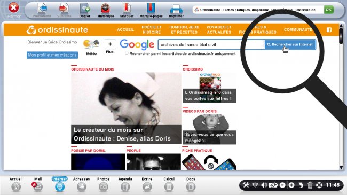Focus the address bar showing Ordissinaute
Screen dimensions: 347x195
coord(258,10)
